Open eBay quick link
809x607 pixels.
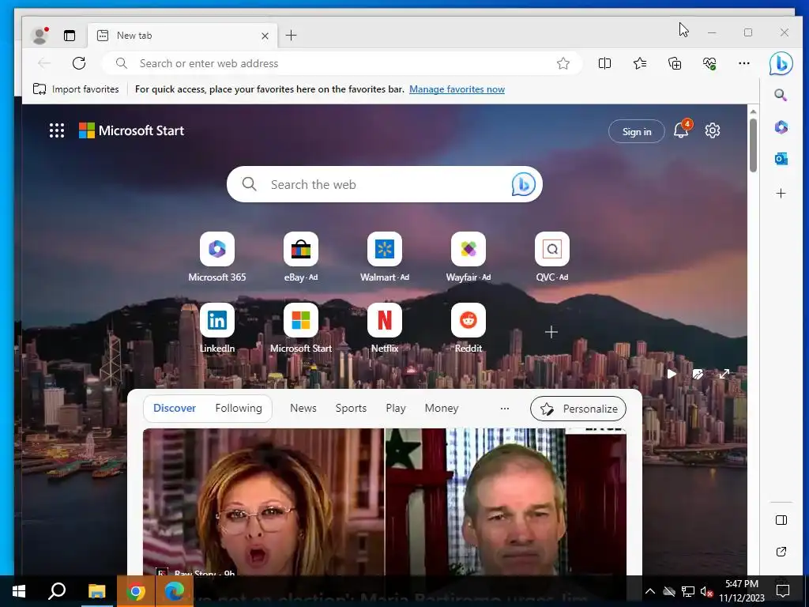click(x=301, y=257)
